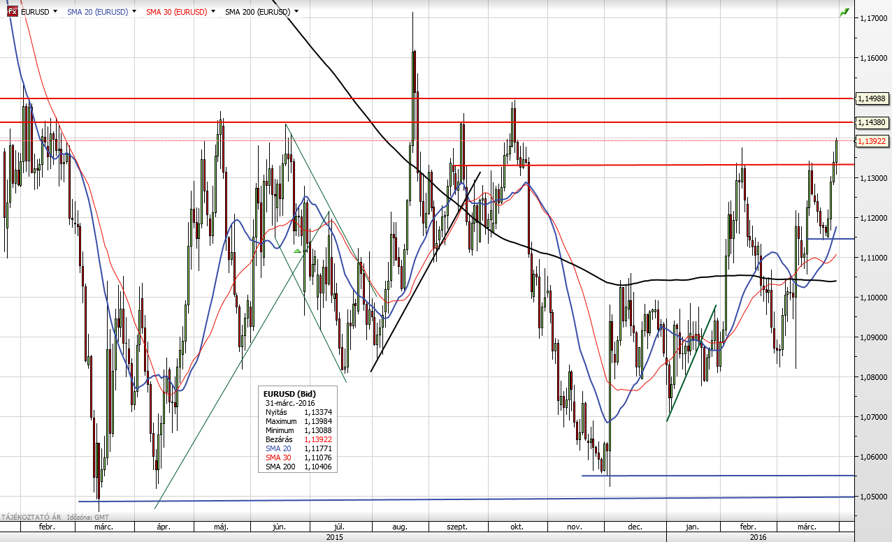Click the SMA 20 value 1,11771
Screen dimensions: 892x542
pos(317,448)
